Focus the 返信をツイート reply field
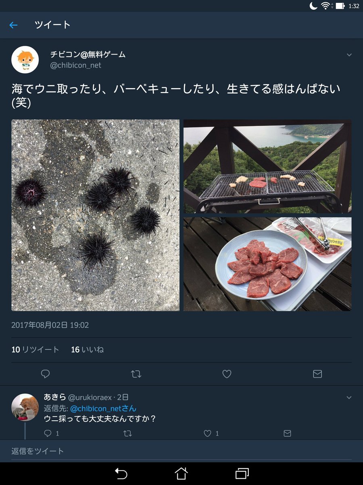Viewport: 363px width, 485px height. click(x=181, y=451)
